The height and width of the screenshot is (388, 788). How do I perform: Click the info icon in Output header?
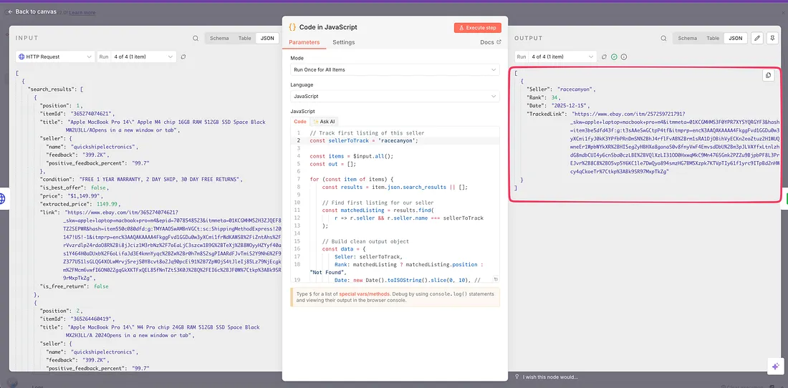pyautogui.click(x=624, y=57)
